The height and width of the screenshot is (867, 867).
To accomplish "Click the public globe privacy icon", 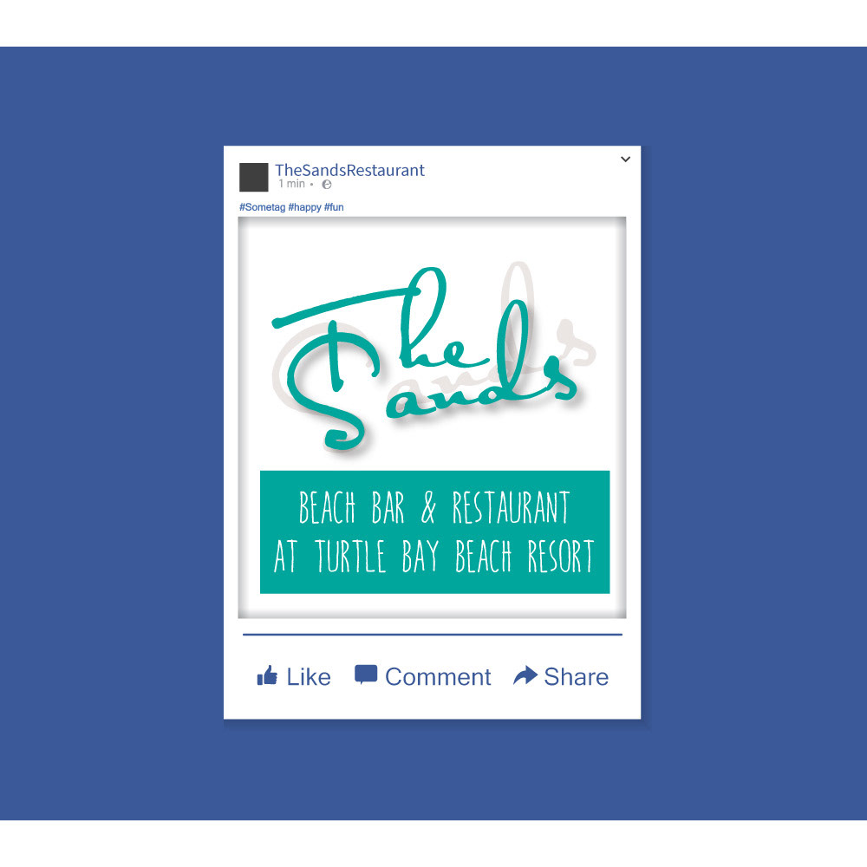I will 327,185.
